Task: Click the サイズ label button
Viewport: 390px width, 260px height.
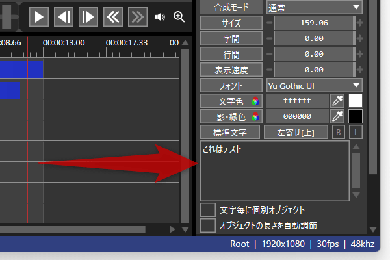Action: (x=231, y=23)
